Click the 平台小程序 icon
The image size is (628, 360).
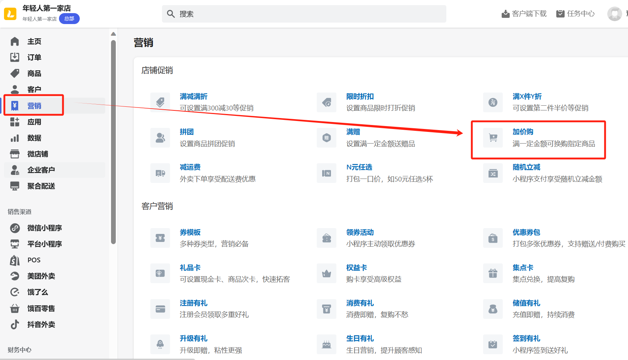pos(15,244)
